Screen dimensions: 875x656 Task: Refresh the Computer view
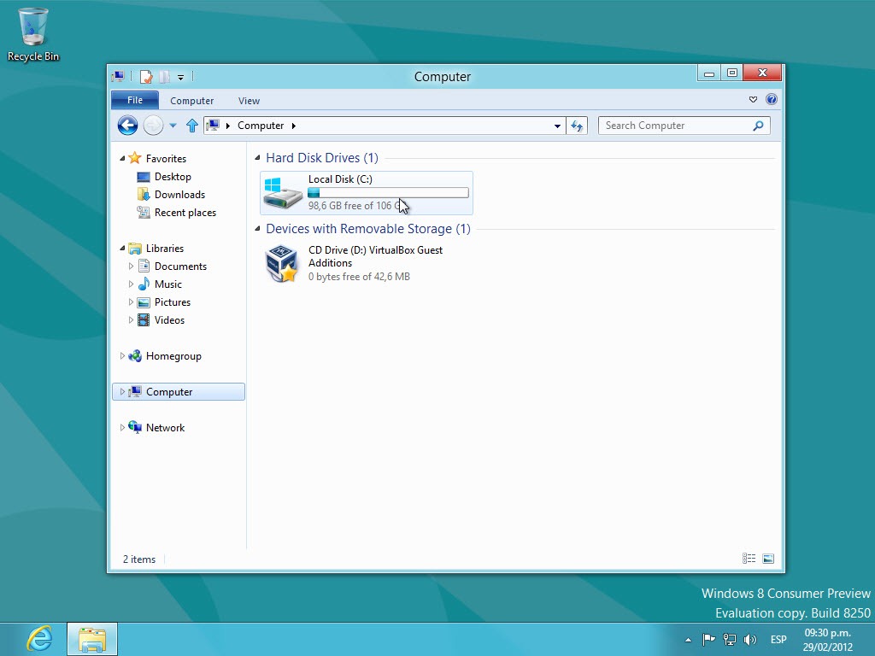click(x=577, y=126)
